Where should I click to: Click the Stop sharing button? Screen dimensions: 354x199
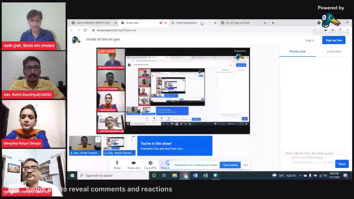tap(230, 165)
